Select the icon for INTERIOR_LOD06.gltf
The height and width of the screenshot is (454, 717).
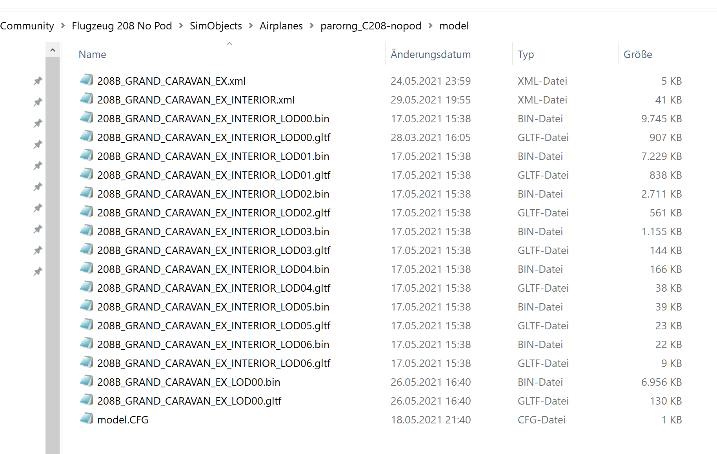(x=86, y=362)
